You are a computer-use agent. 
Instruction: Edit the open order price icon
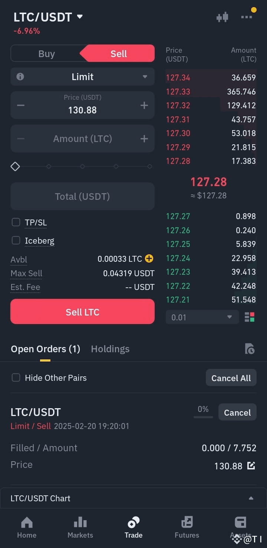click(251, 466)
